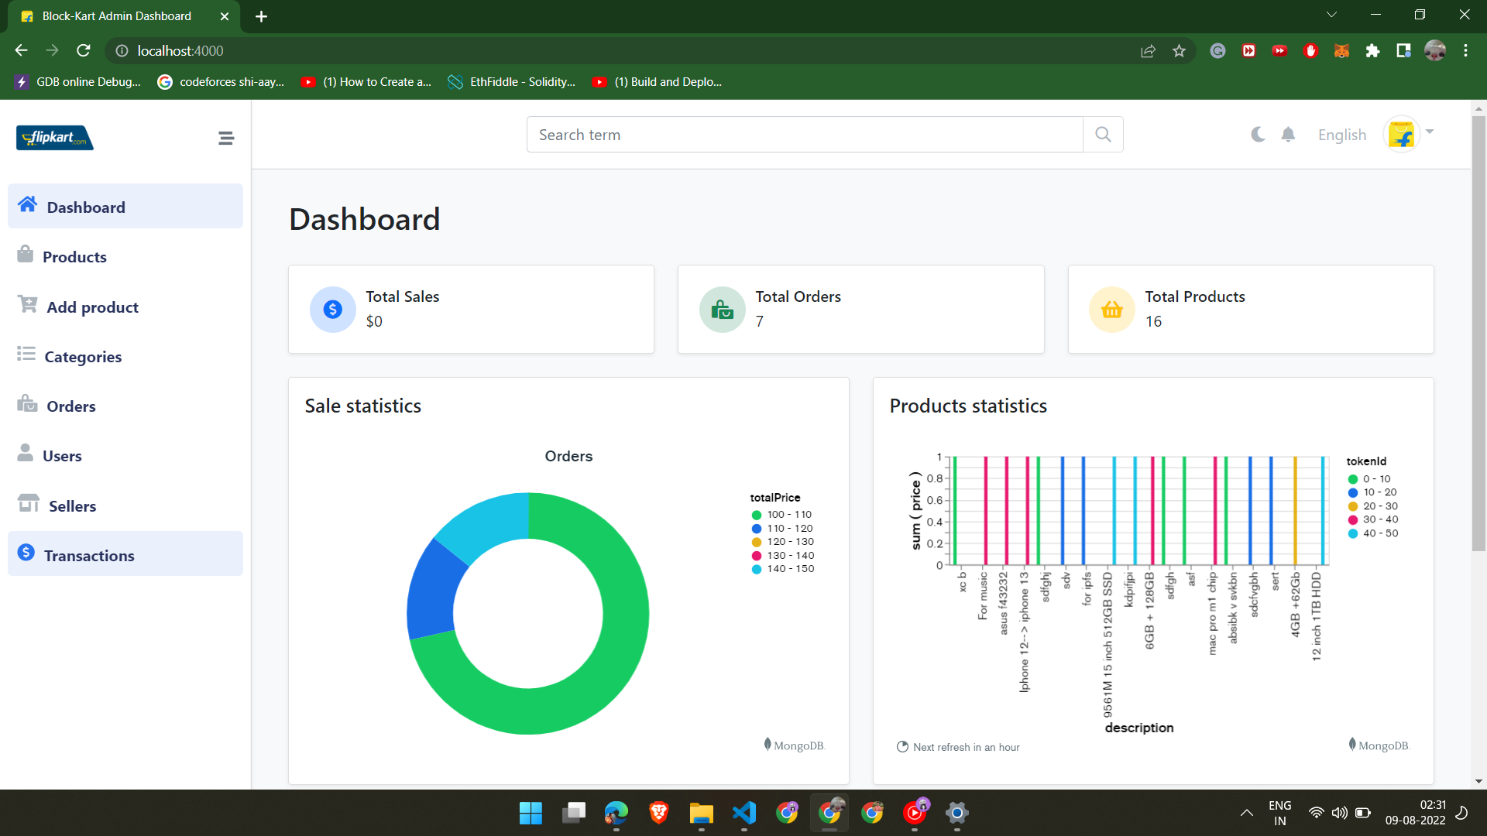Click the 100 - 110 totalPrice legend swatch
Image resolution: width=1487 pixels, height=836 pixels.
[757, 515]
